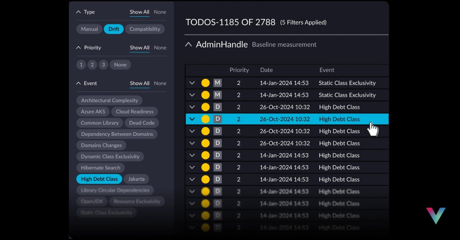
Task: Click the D badge in highlighted row
Action: point(218,119)
